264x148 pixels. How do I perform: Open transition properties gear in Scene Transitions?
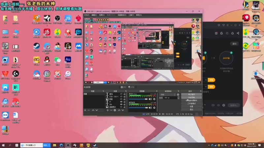[x=178, y=95]
